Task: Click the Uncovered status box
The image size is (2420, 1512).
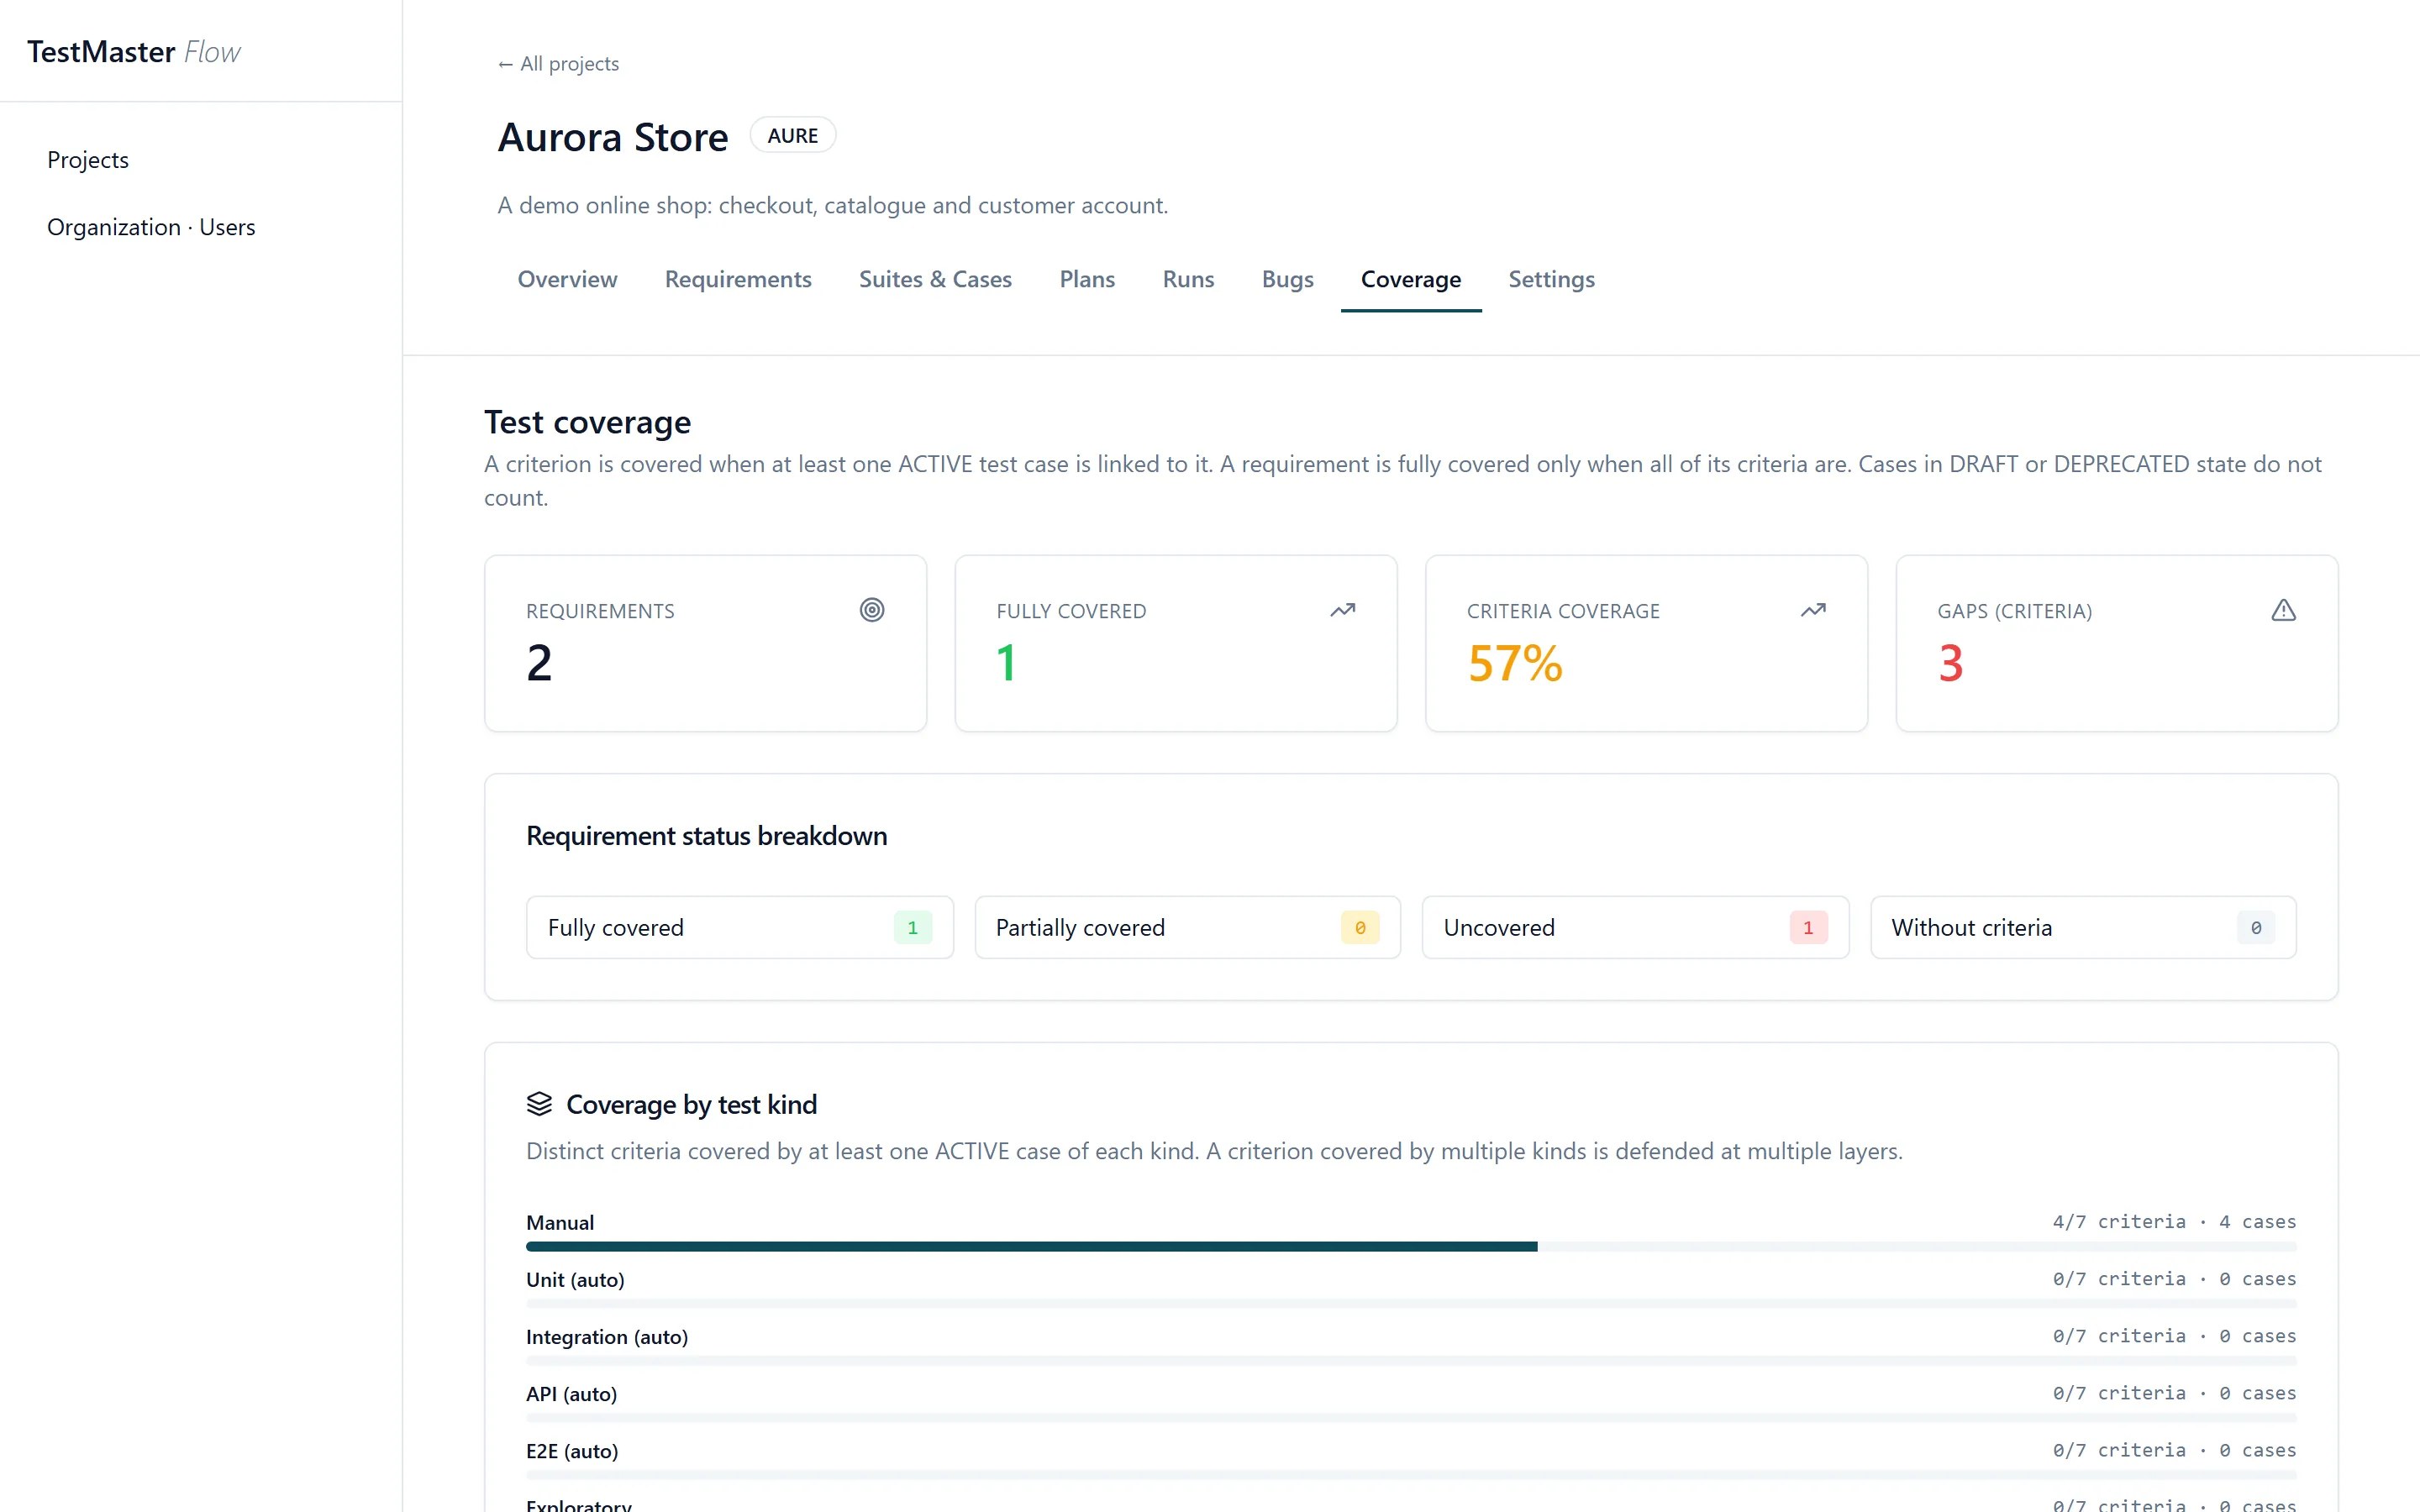Action: pyautogui.click(x=1635, y=927)
